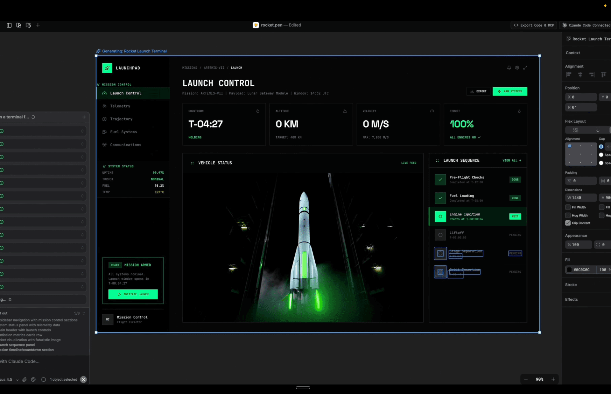
Task: Open the model selector dropdown chevron
Action: (17, 380)
